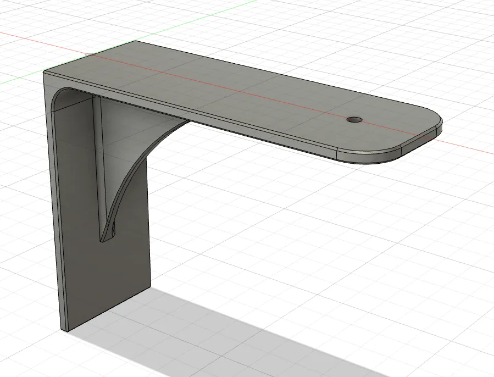Select the narrow left side face of vertical plate
The width and height of the screenshot is (494, 377).
[54, 202]
